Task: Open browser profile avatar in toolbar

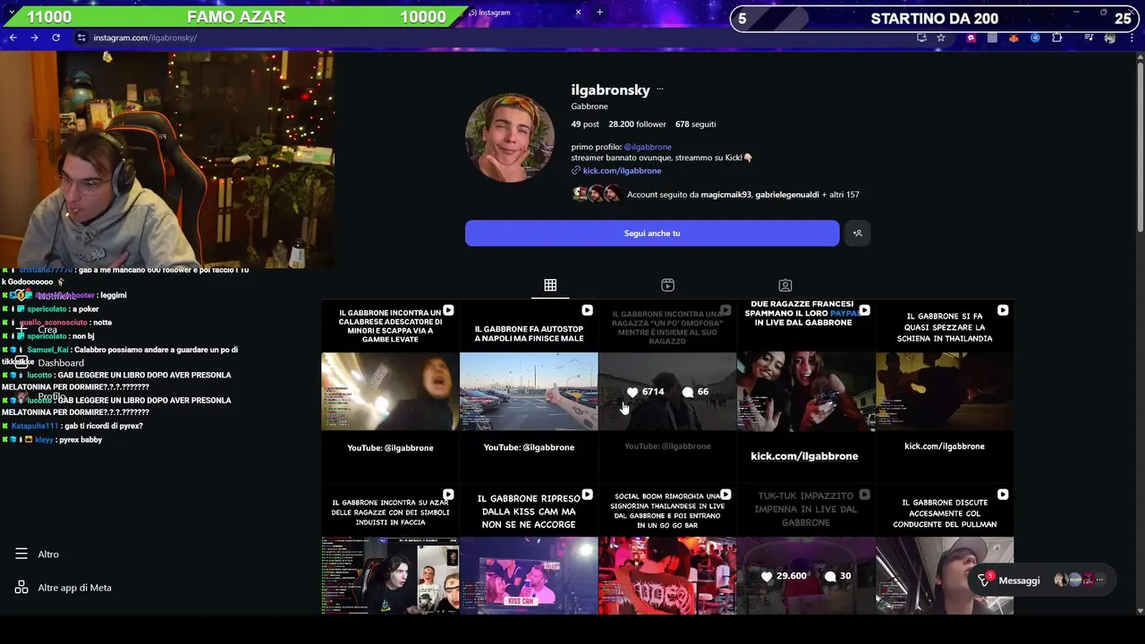Action: pyautogui.click(x=1110, y=38)
